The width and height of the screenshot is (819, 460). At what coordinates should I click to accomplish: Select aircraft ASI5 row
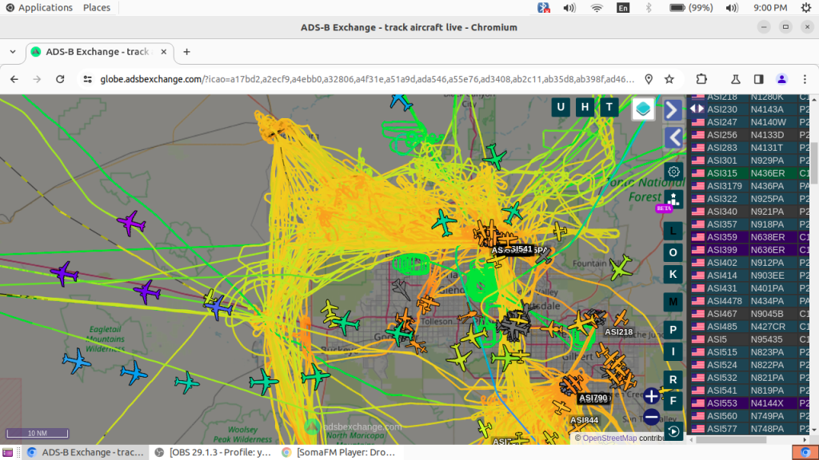click(750, 339)
